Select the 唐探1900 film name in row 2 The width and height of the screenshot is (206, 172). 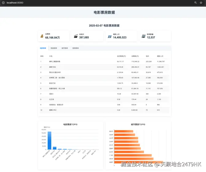pyautogui.click(x=52, y=67)
